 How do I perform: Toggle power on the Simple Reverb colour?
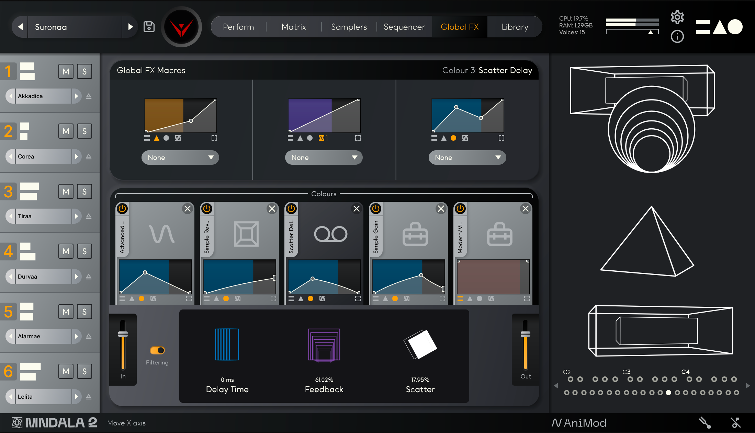coord(207,209)
